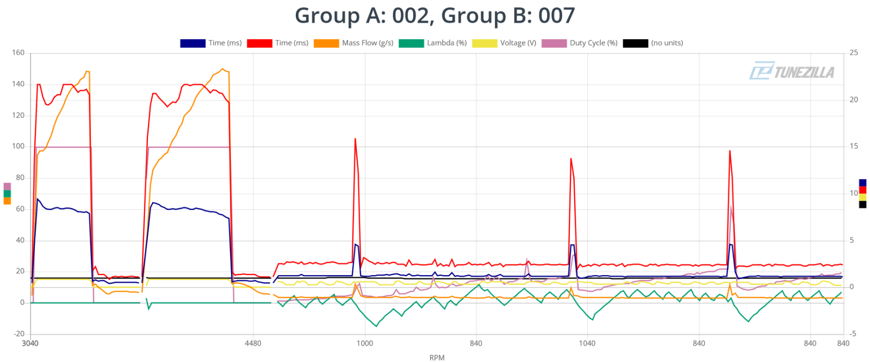
Task: Click x-axis tick label 1040
Action: [587, 343]
